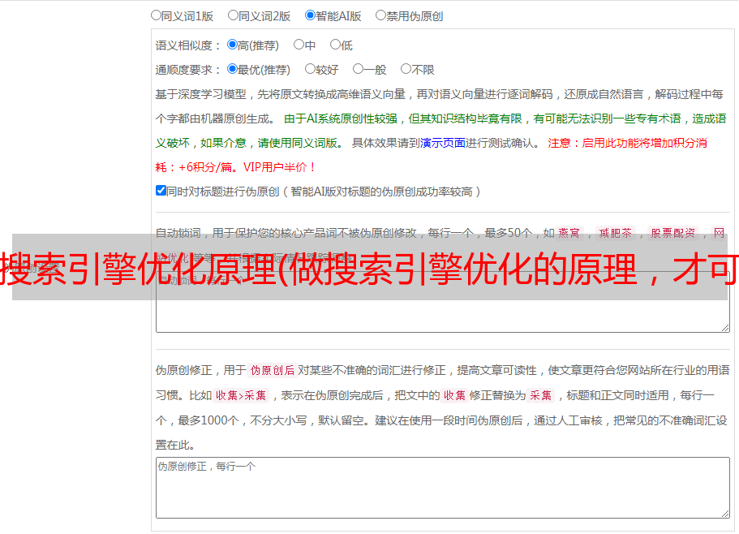Toggle 同时对标题进行伪原创 checkbox
Image resolution: width=739 pixels, height=534 pixels.
point(161,191)
